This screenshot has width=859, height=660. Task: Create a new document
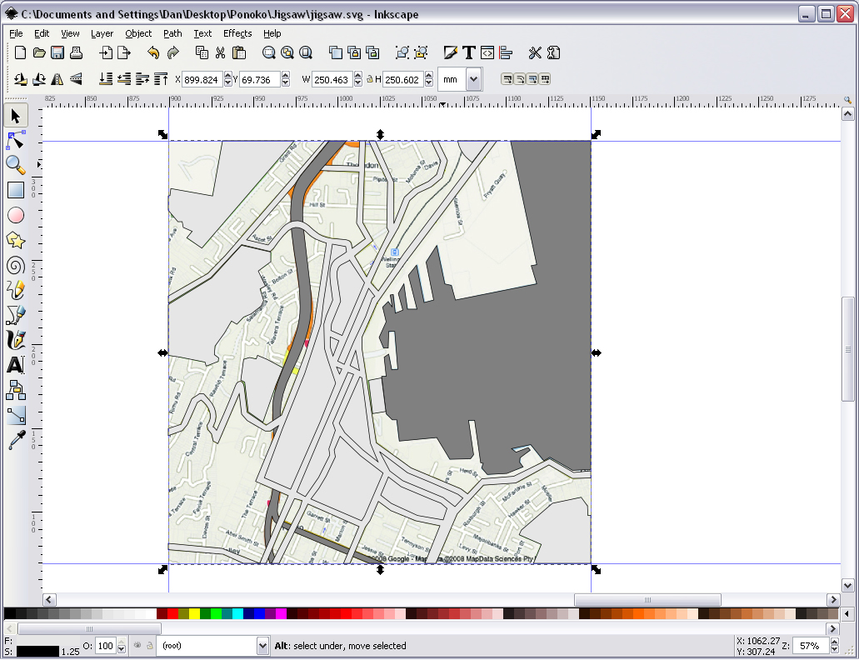coord(20,52)
